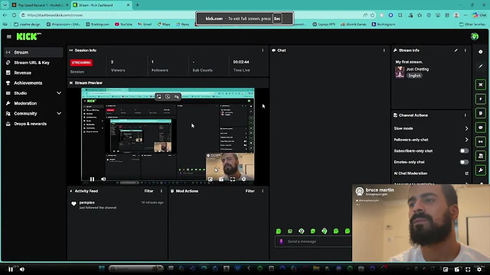Viewport: 490px width, 275px height.
Task: Toggle the channel actions widget icon in right rail
Action: point(481,156)
